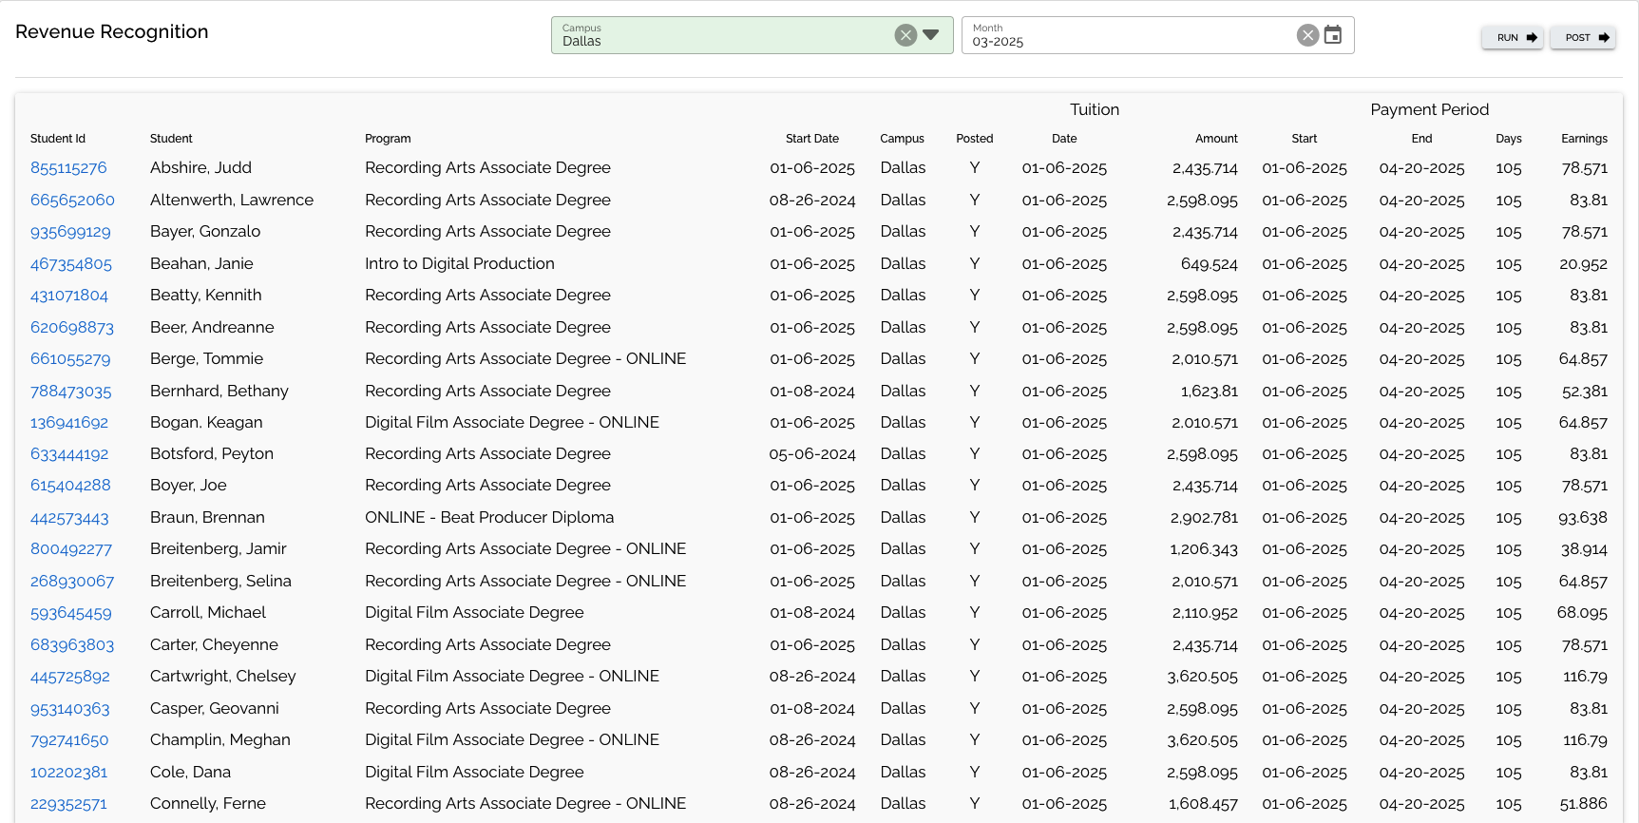Open student ID 935699129
Screen dimensions: 1639x823
70,232
